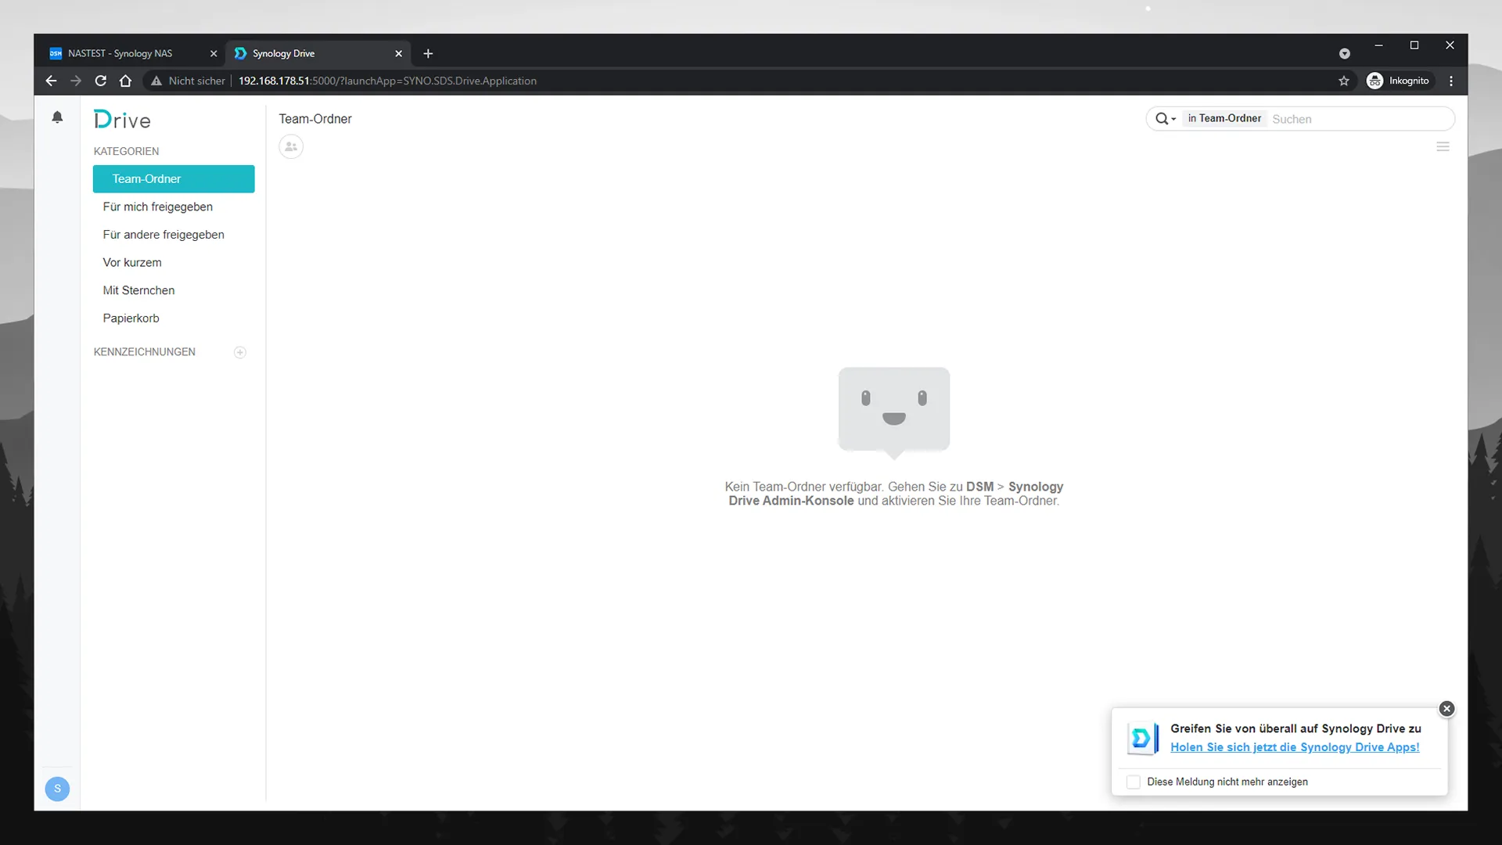This screenshot has width=1502, height=845.
Task: Open the browser home page
Action: [125, 81]
